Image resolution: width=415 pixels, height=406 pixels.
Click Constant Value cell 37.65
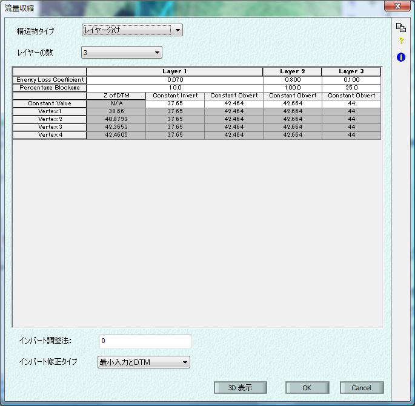point(175,103)
